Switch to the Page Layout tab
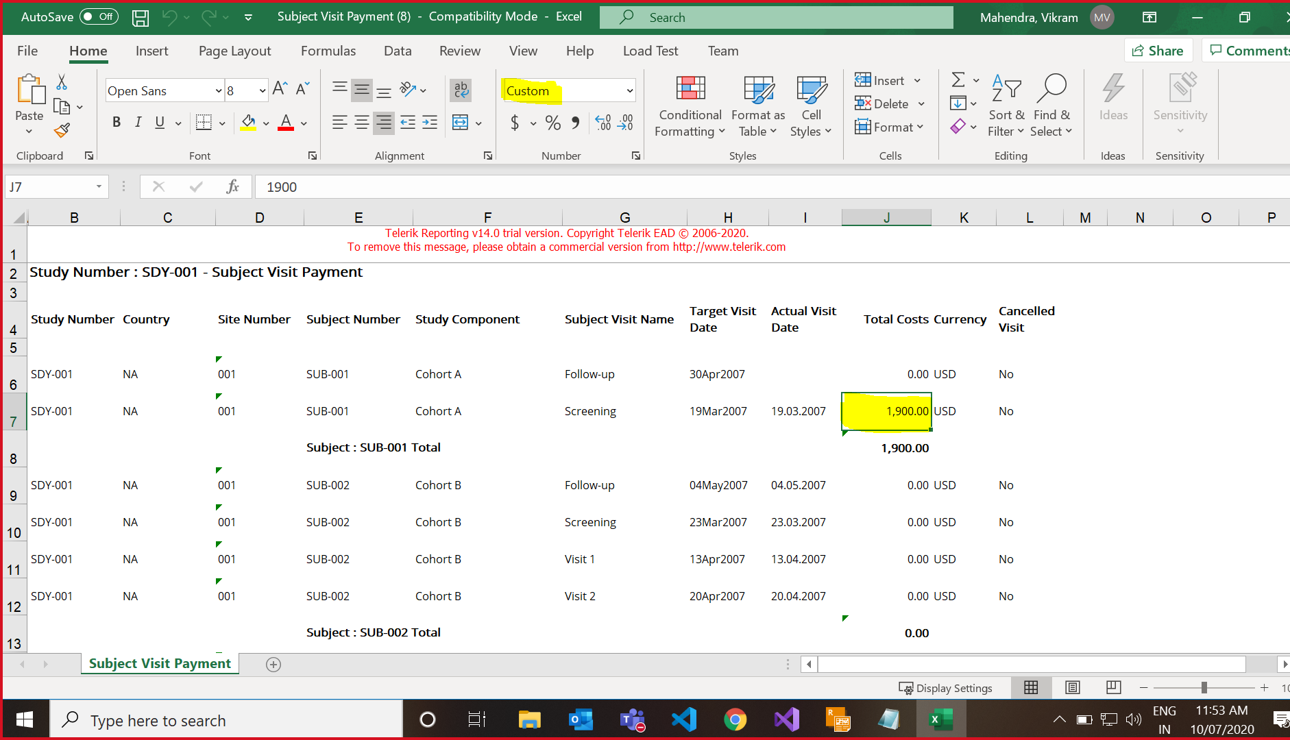The width and height of the screenshot is (1290, 740). point(234,51)
